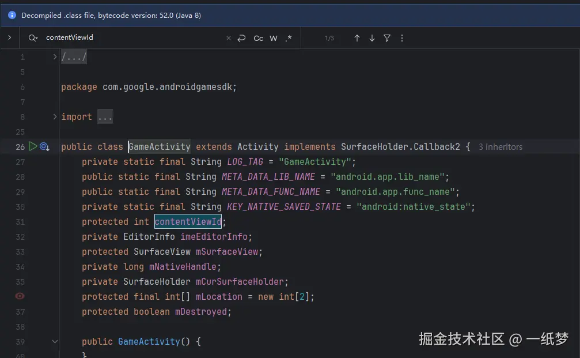Click KEY_NATIVE_SAVED_STATE constant
The image size is (580, 358).
(284, 206)
